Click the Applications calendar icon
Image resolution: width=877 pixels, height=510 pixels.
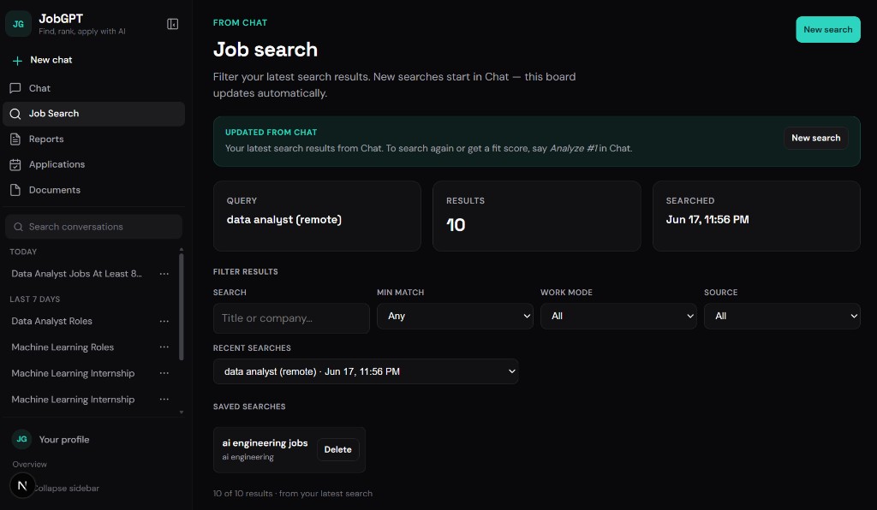[15, 165]
